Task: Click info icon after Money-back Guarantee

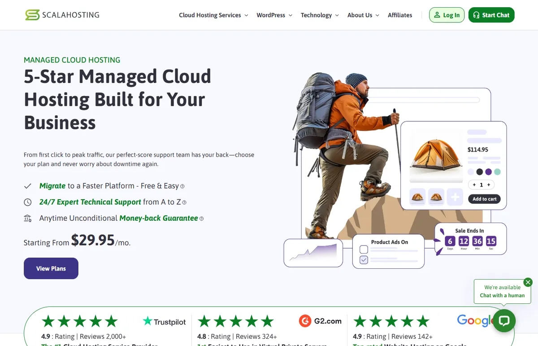Action: (201, 219)
